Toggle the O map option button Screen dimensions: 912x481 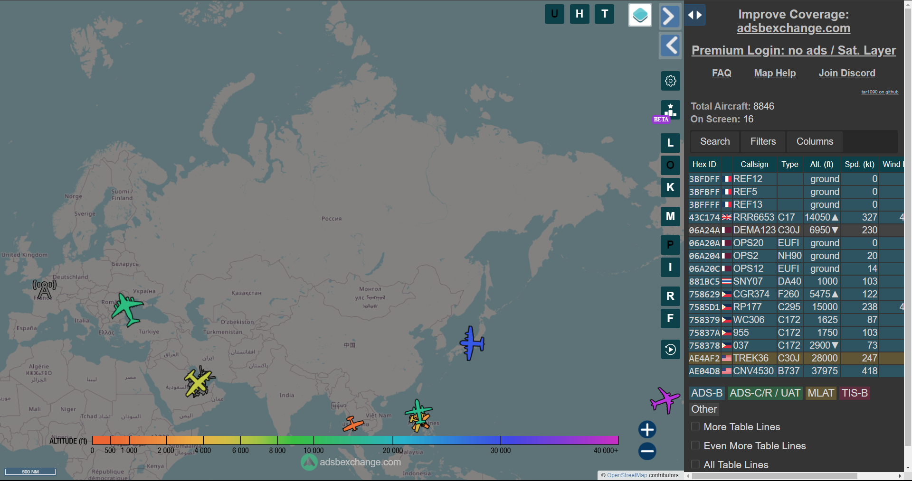(670, 165)
